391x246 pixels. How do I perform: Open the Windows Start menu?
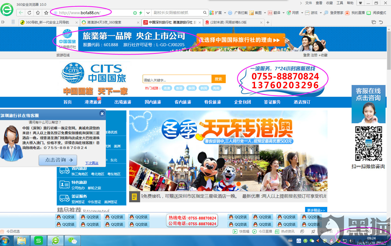pyautogui.click(x=5, y=241)
